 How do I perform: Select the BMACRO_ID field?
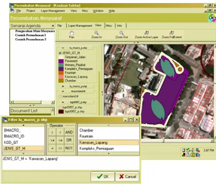click(24, 136)
